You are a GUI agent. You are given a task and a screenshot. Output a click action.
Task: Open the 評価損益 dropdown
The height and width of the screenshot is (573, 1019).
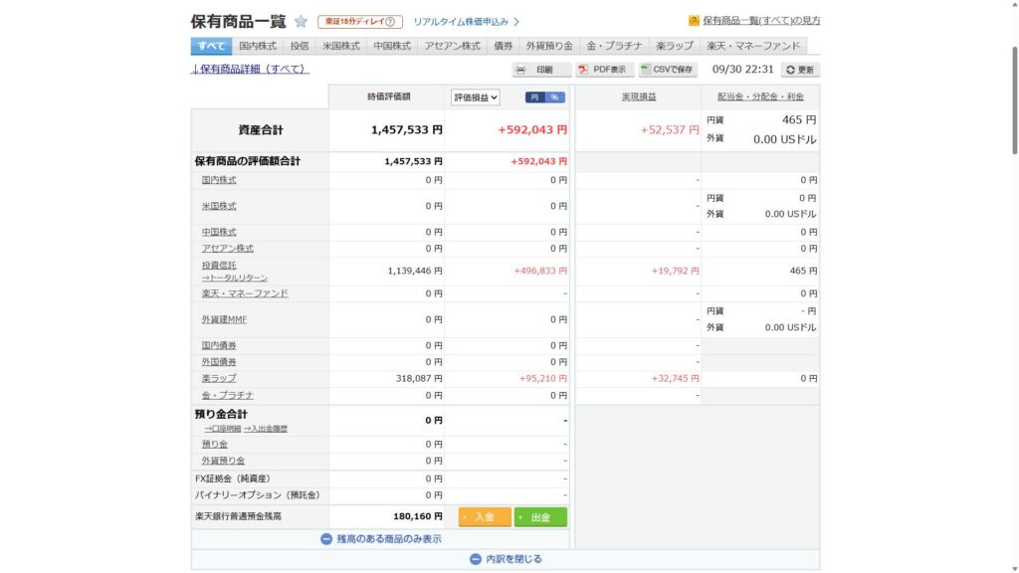(x=475, y=97)
